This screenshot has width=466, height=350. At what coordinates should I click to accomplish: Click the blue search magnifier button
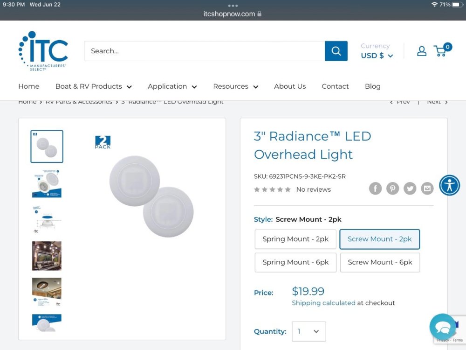click(x=336, y=51)
